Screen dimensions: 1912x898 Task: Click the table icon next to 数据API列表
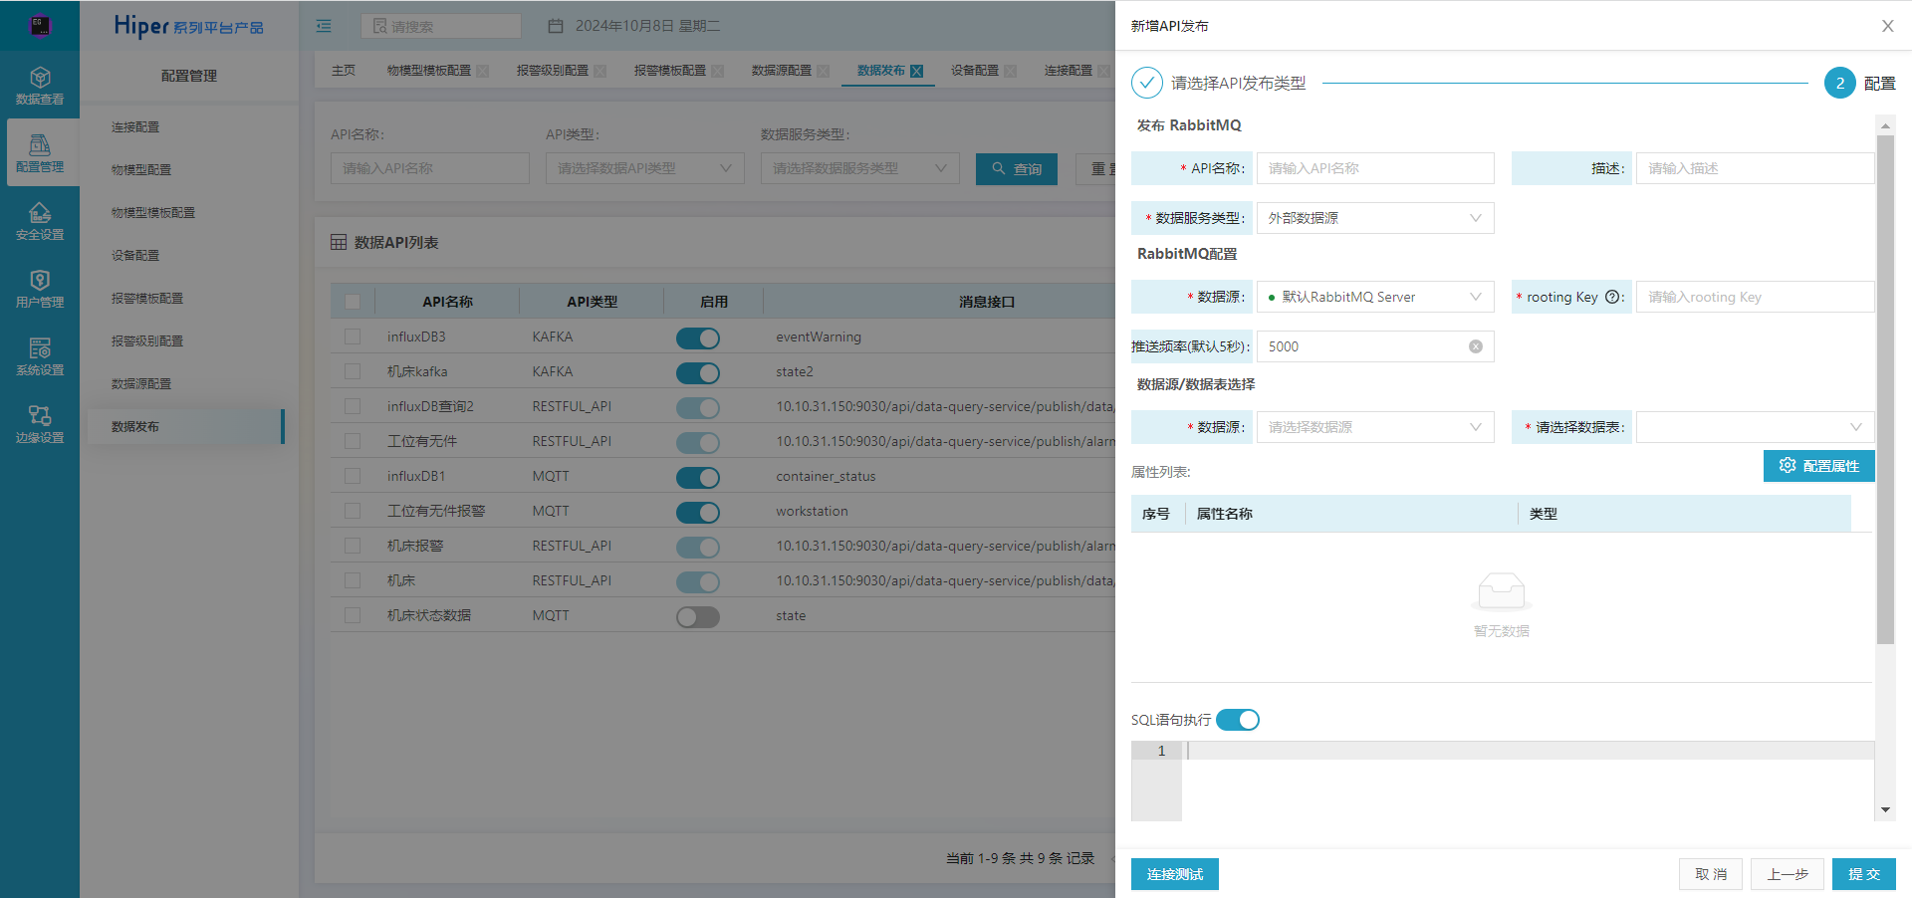(x=339, y=242)
